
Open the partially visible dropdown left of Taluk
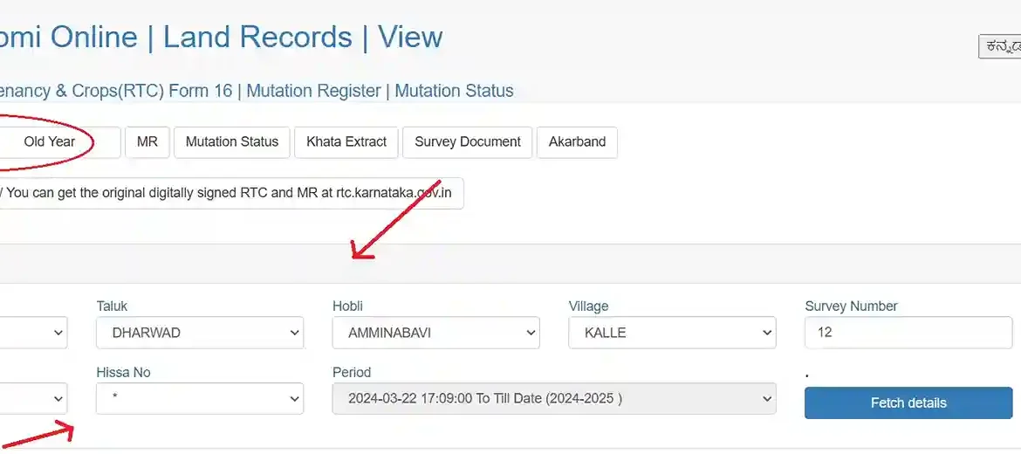tap(35, 333)
